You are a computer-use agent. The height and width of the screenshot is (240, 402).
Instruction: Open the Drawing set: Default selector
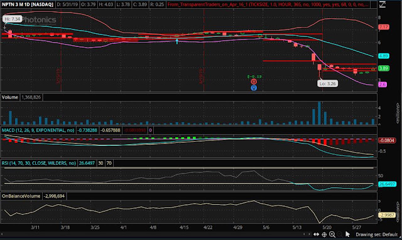(x=376, y=234)
